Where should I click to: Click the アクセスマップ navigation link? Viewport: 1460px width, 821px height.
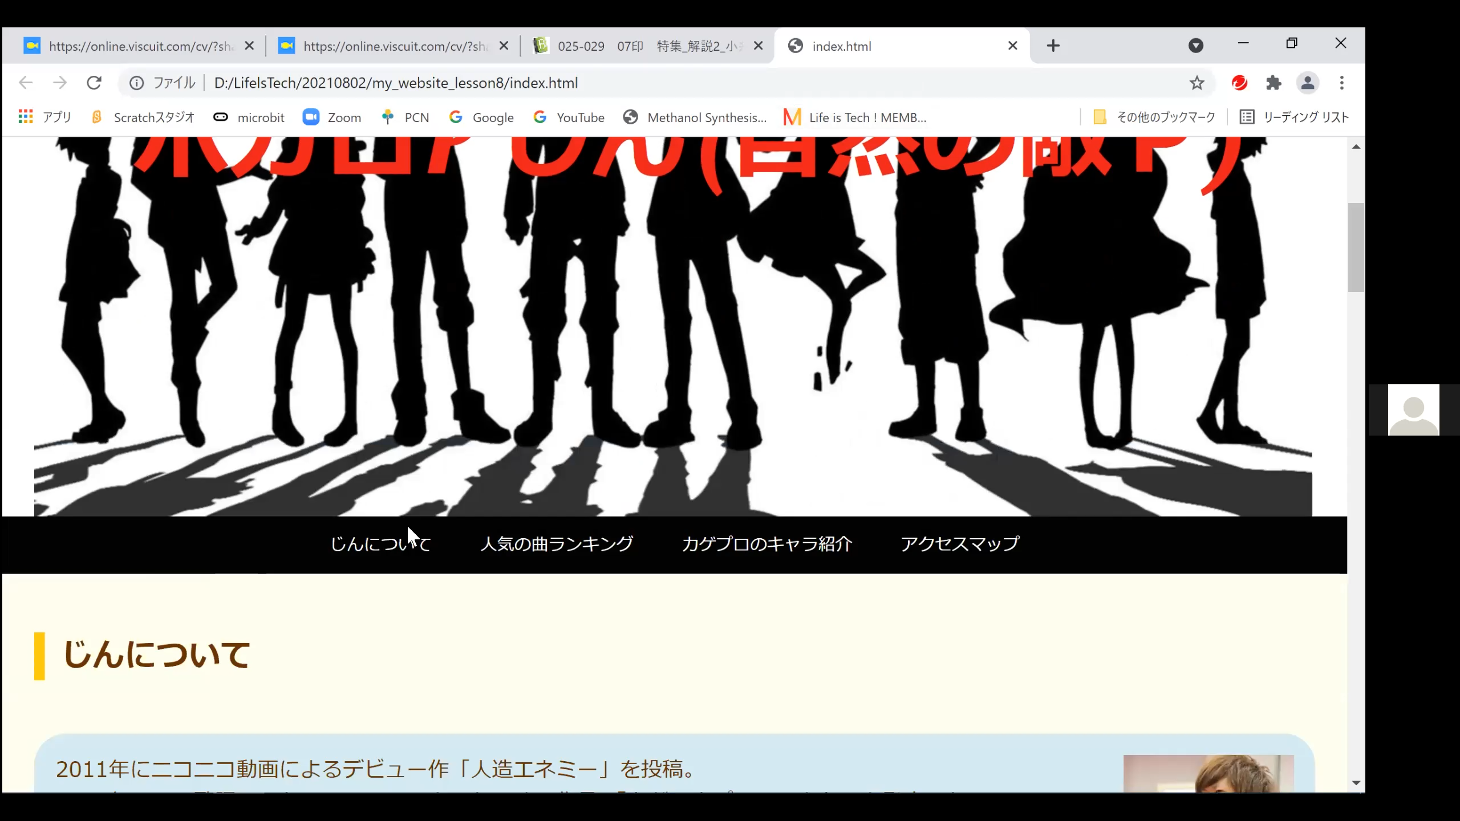[x=960, y=544]
